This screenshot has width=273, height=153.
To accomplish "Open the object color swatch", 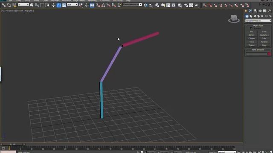I will (x=269, y=54).
